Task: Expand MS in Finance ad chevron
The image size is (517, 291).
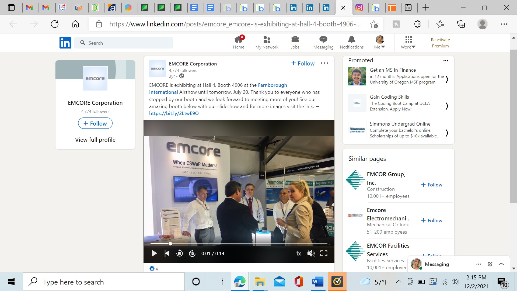Action: [447, 79]
